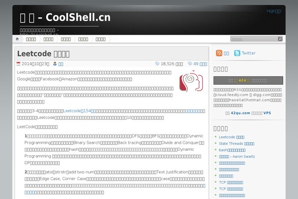
Task: Click the grey 404 banner
Action: pyautogui.click(x=248, y=81)
